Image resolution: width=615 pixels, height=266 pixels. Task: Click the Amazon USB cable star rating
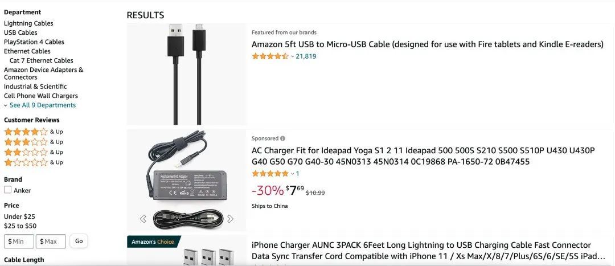point(270,56)
